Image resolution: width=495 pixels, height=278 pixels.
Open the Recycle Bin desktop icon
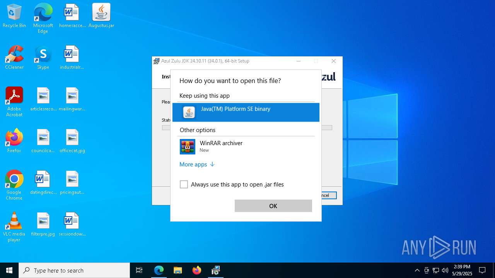point(14,16)
